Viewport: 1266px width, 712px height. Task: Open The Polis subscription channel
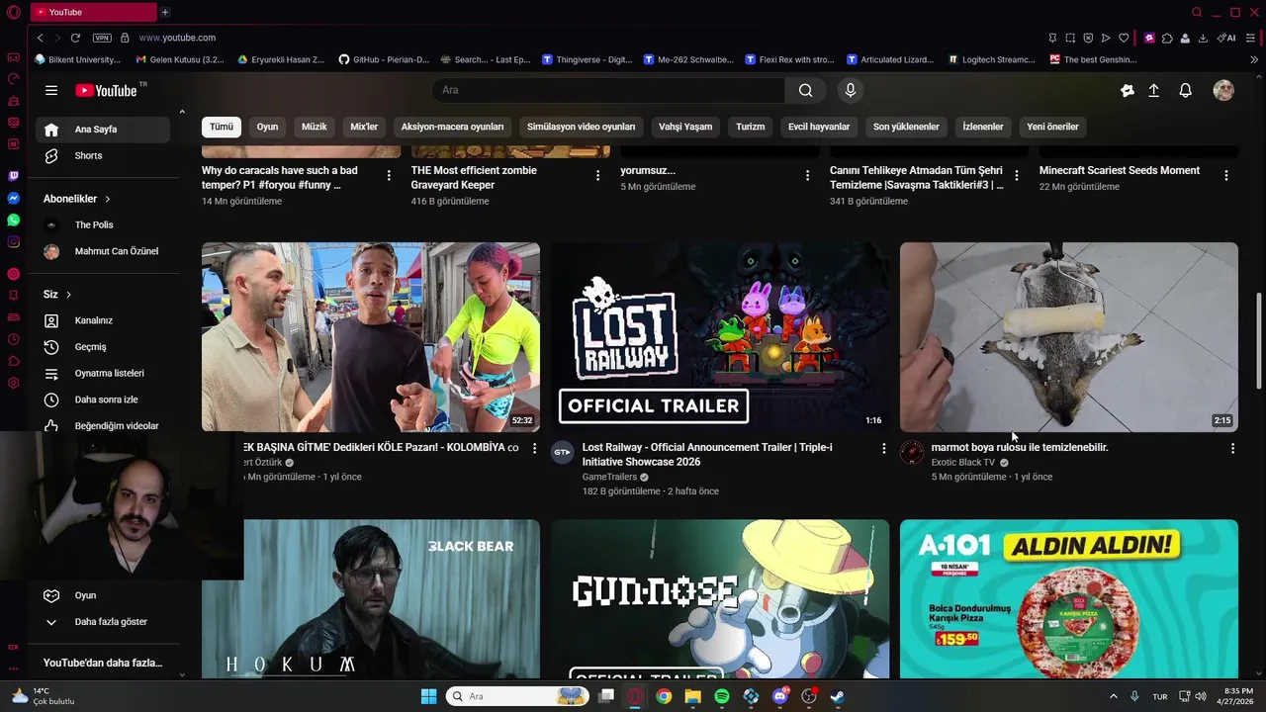[x=103, y=225]
